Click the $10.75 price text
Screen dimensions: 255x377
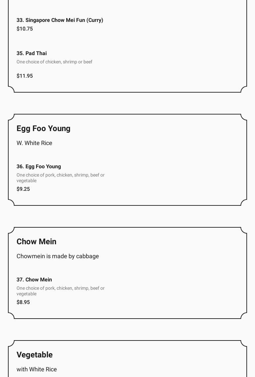coord(25,29)
